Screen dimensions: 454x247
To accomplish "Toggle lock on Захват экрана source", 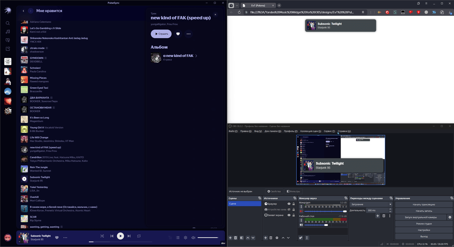I will 294,215.
